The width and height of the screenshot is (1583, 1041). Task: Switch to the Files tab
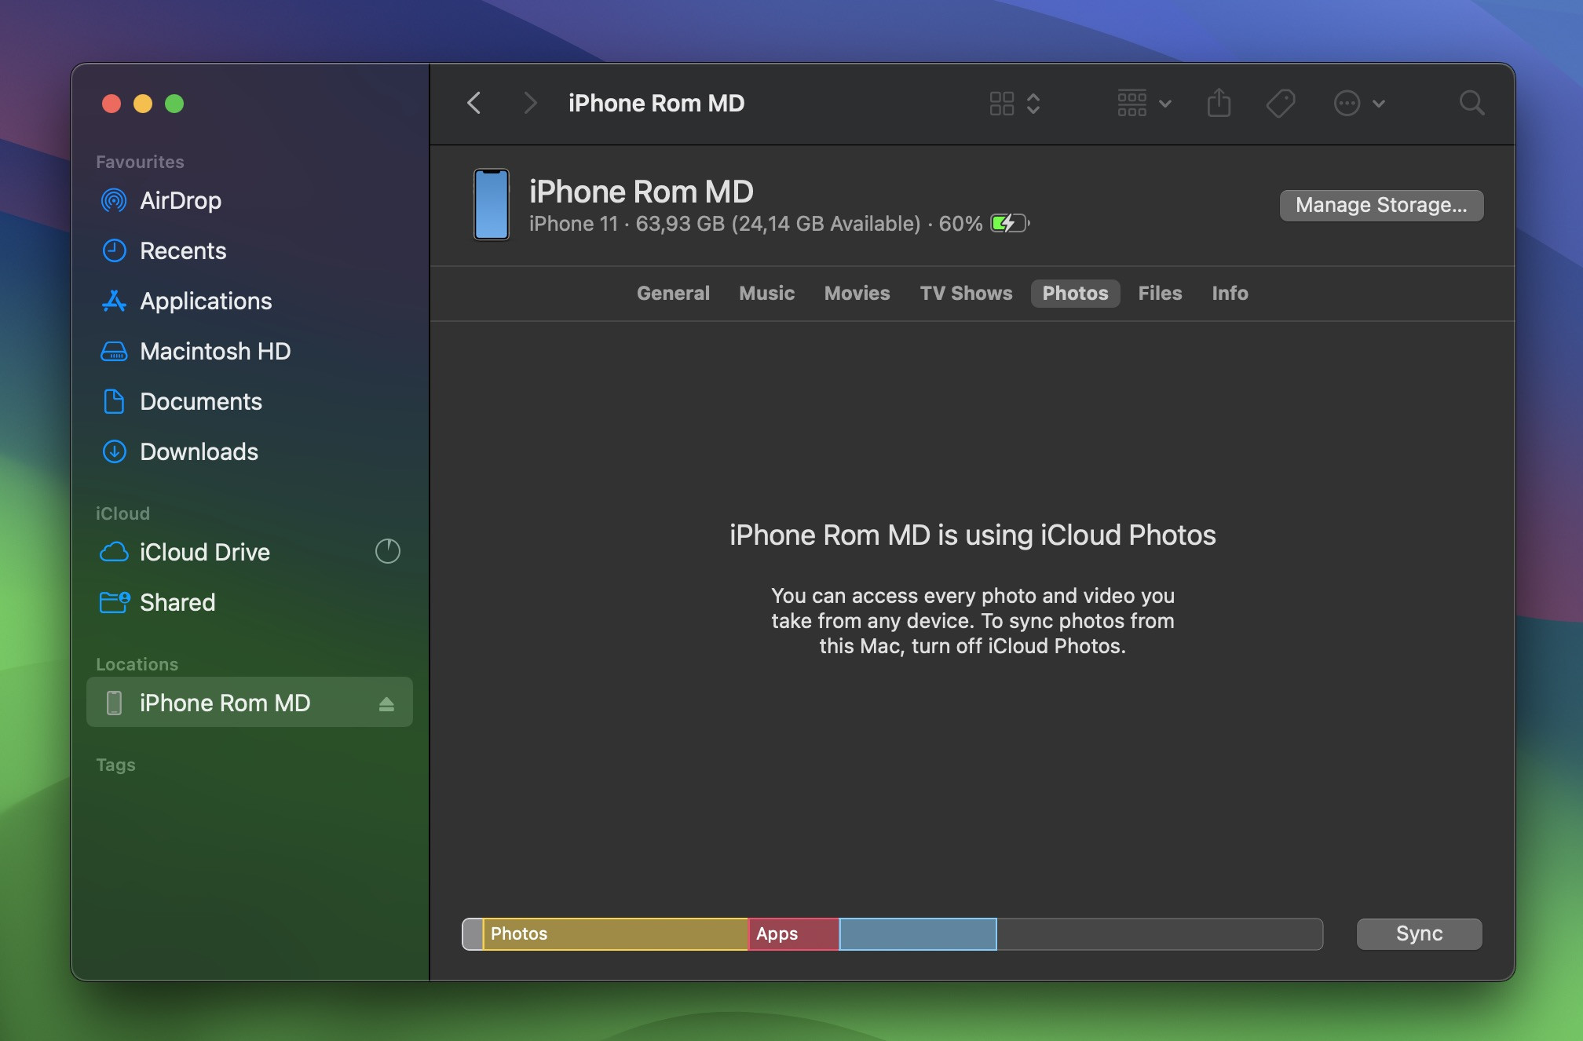[1160, 293]
